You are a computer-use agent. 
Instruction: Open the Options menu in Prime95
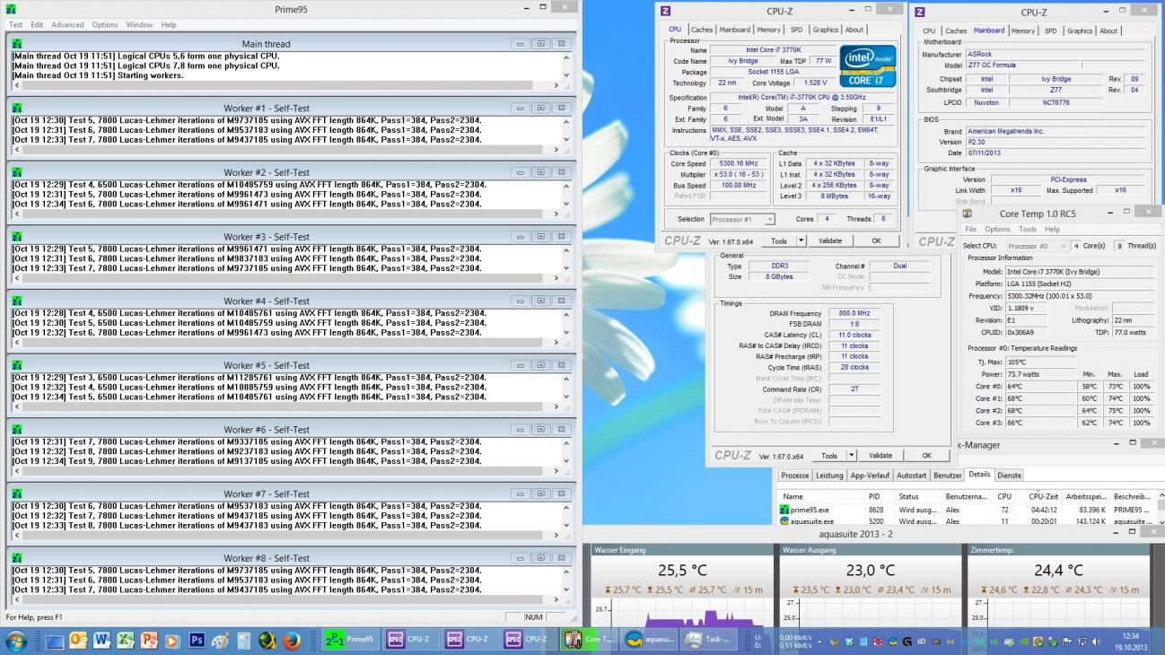tap(104, 24)
